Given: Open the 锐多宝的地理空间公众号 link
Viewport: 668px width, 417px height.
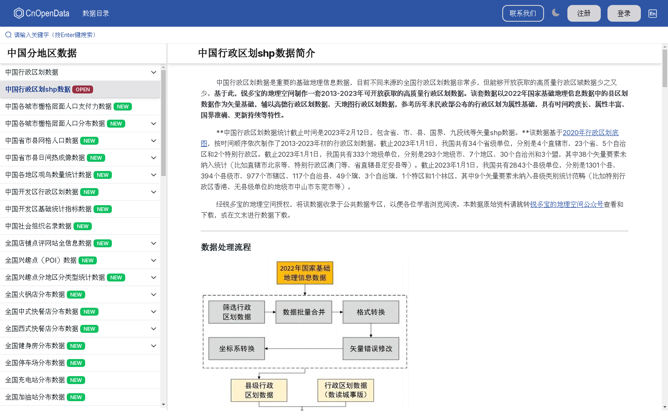Looking at the screenshot, I should click(567, 204).
